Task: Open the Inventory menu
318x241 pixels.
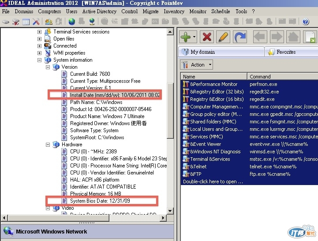Action: point(174,11)
